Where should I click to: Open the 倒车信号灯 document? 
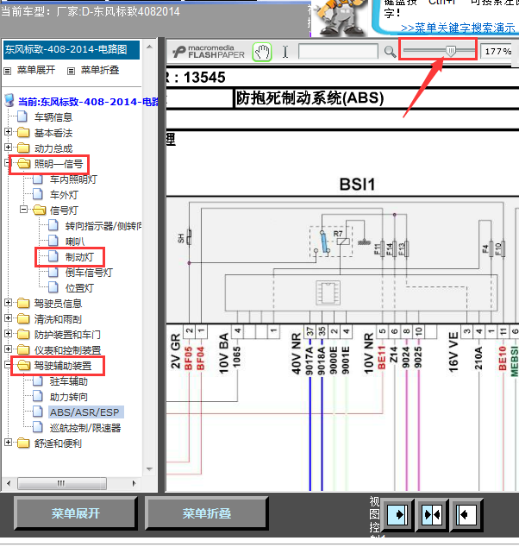(x=89, y=273)
